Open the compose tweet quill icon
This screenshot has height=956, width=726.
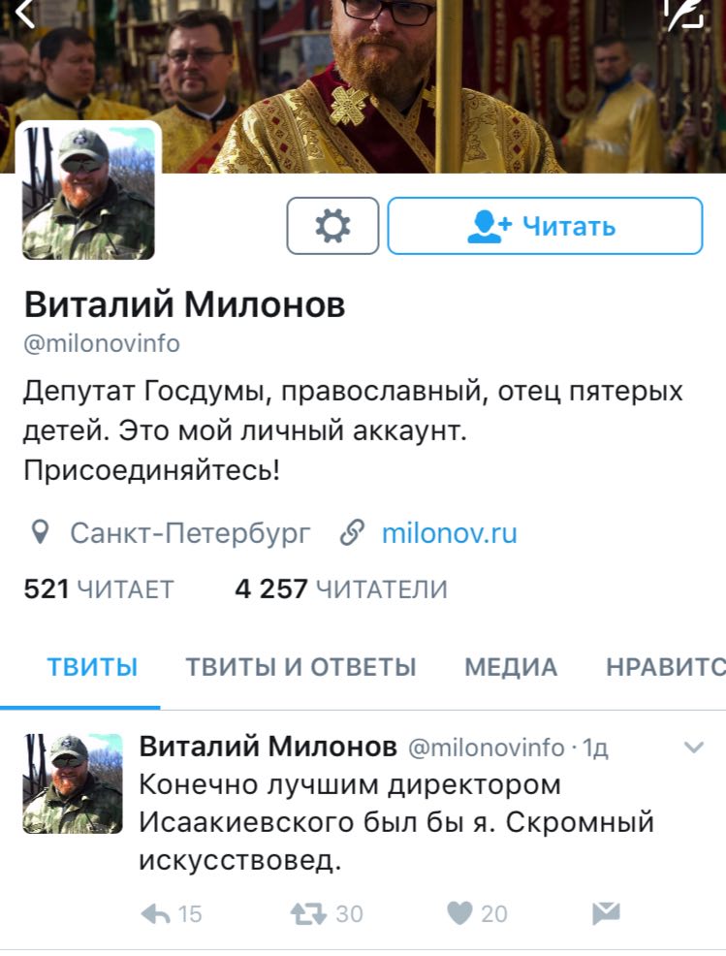[684, 14]
